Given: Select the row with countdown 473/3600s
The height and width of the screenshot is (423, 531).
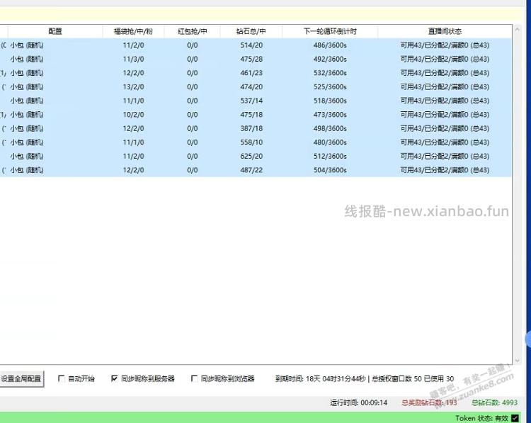Looking at the screenshot, I should (330, 115).
